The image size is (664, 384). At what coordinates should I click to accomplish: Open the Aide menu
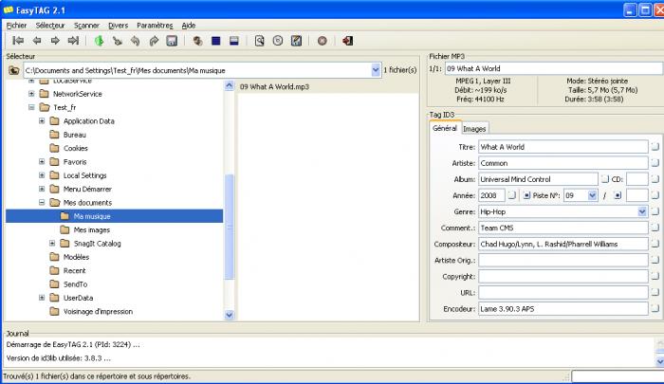[189, 26]
